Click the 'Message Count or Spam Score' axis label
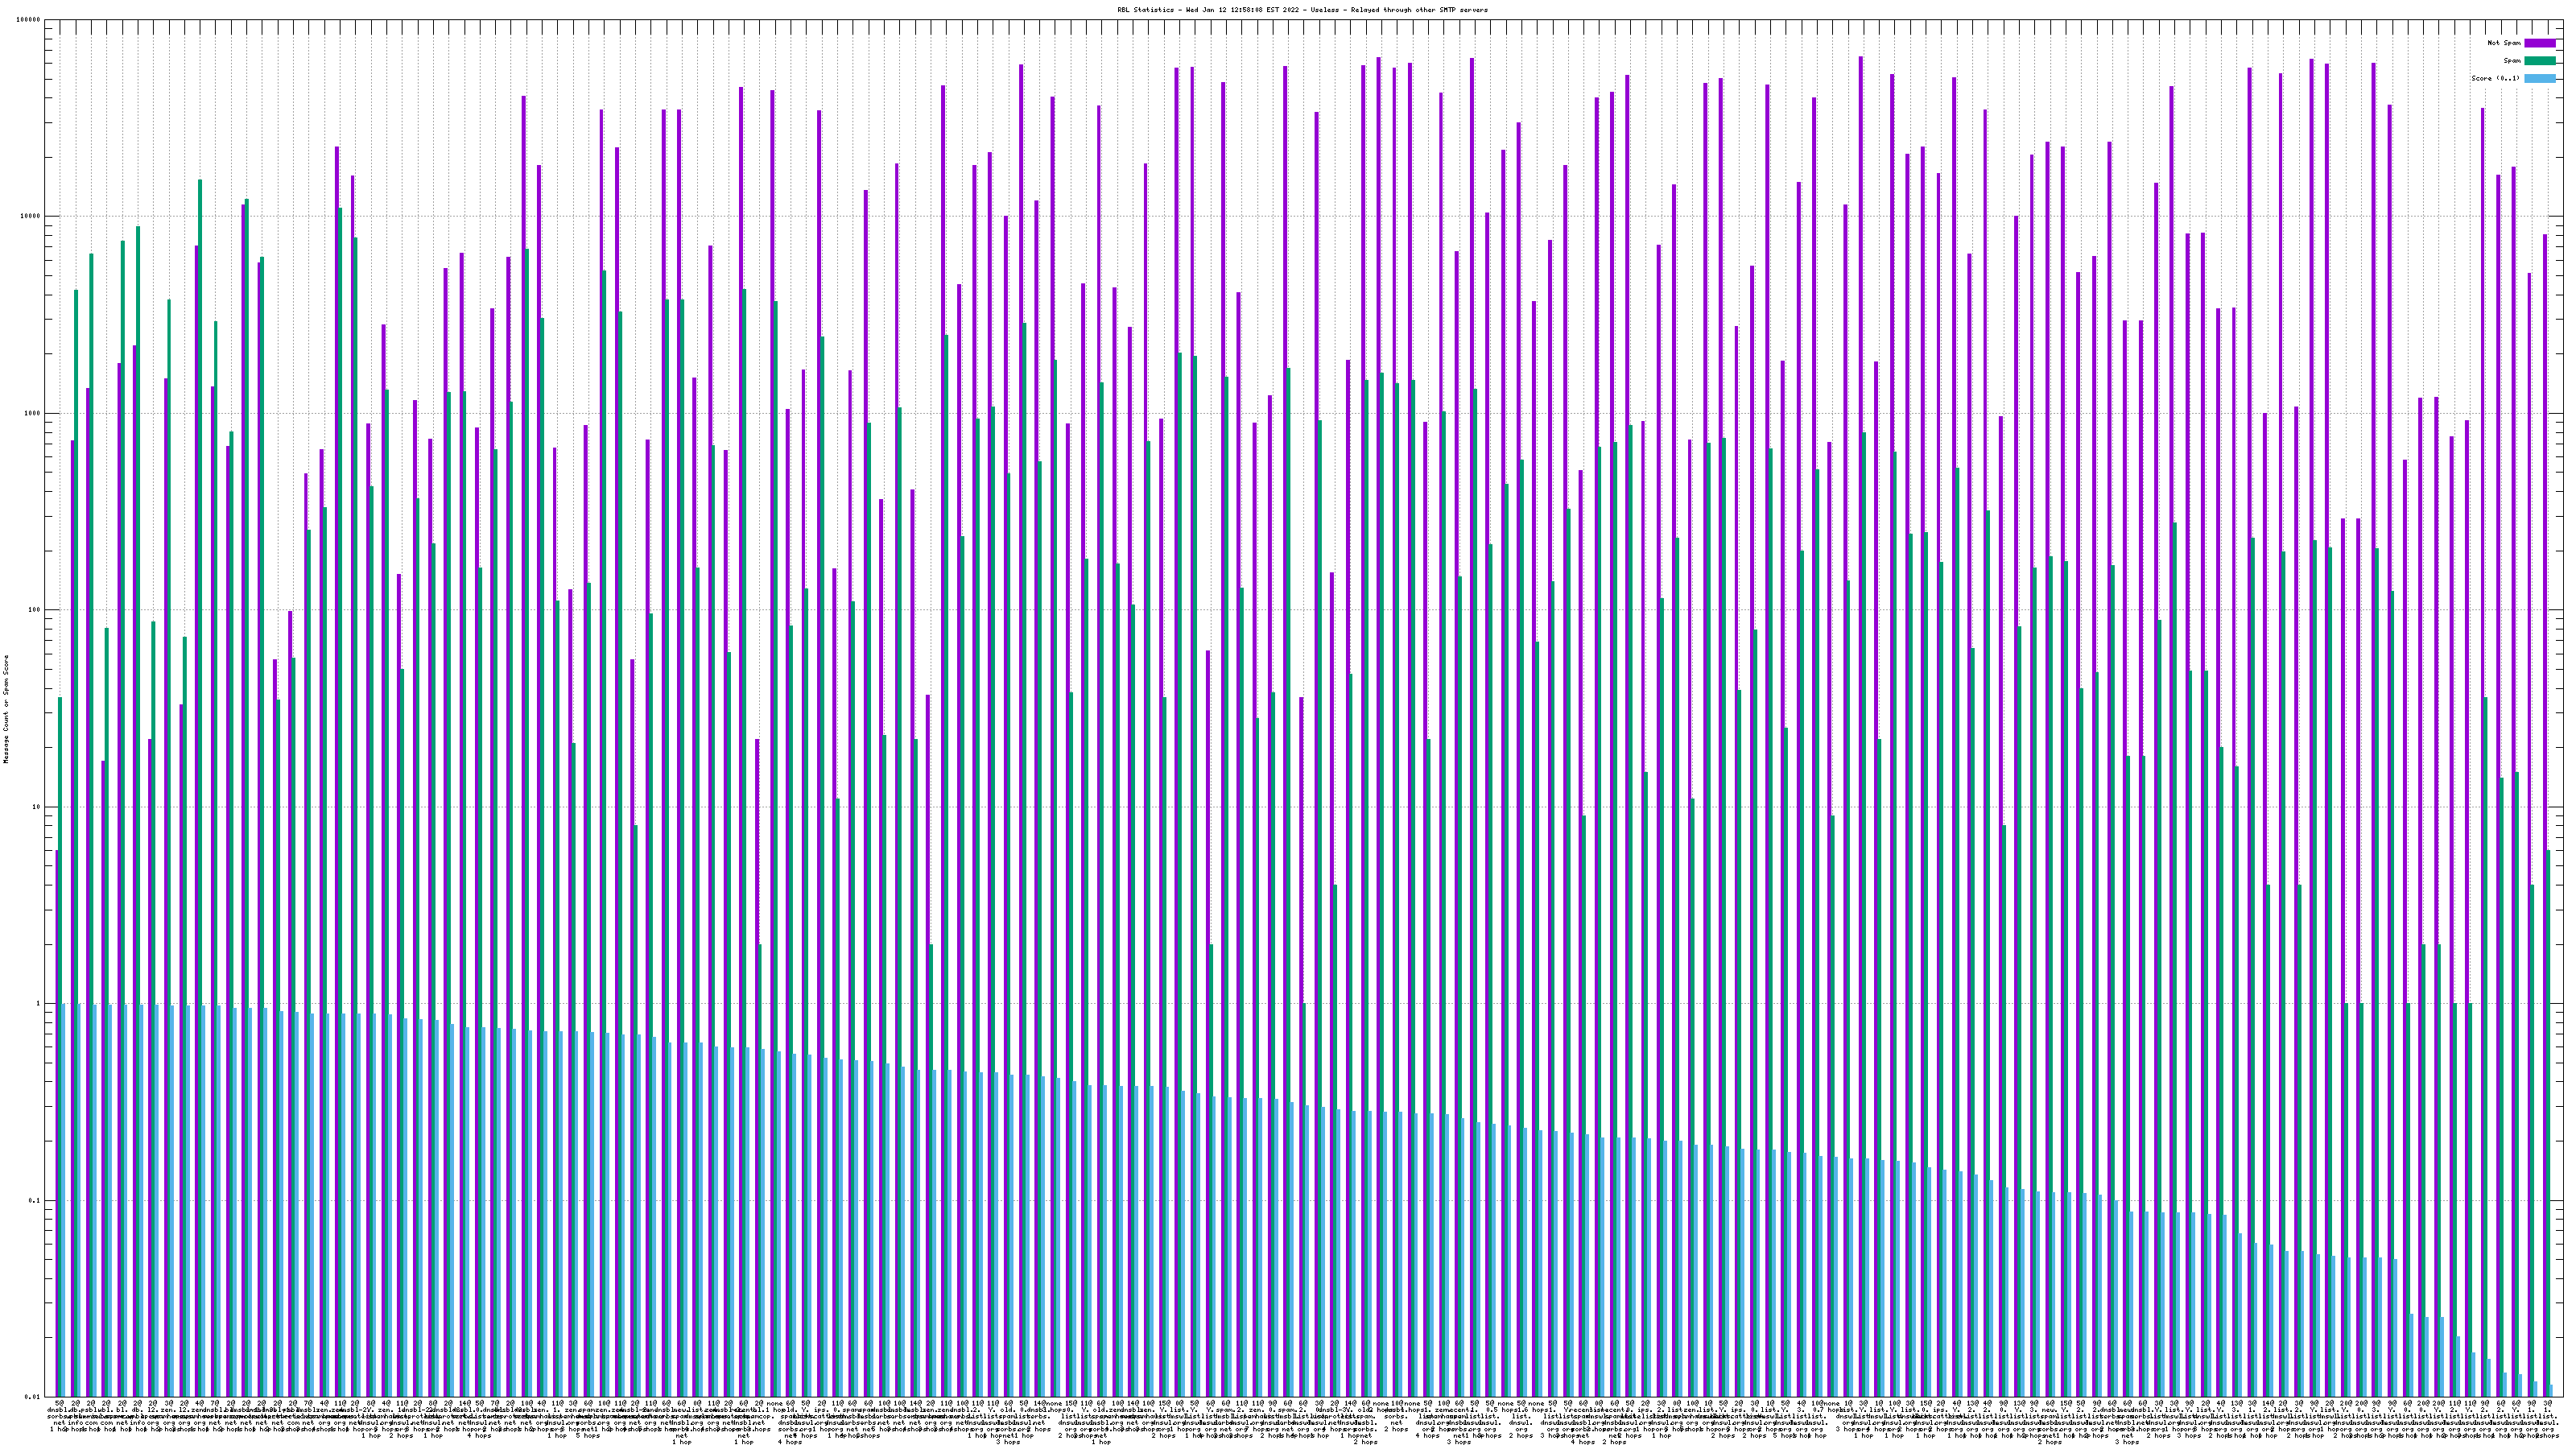The width and height of the screenshot is (2576, 1449). pos(6,709)
